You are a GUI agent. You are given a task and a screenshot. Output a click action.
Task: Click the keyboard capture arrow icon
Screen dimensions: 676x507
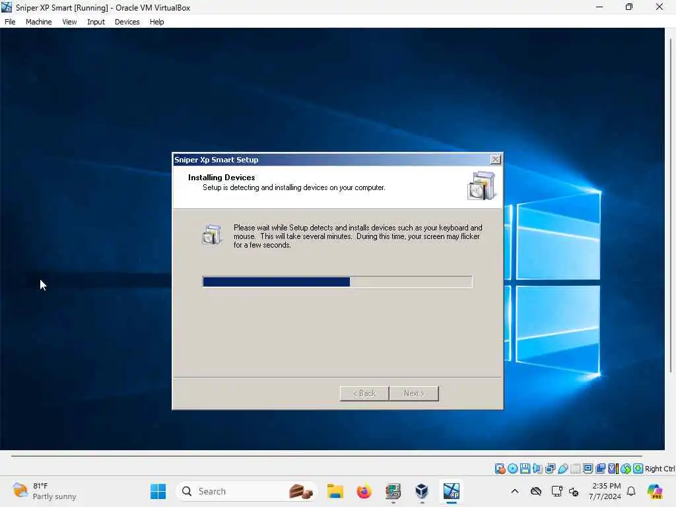tap(638, 469)
